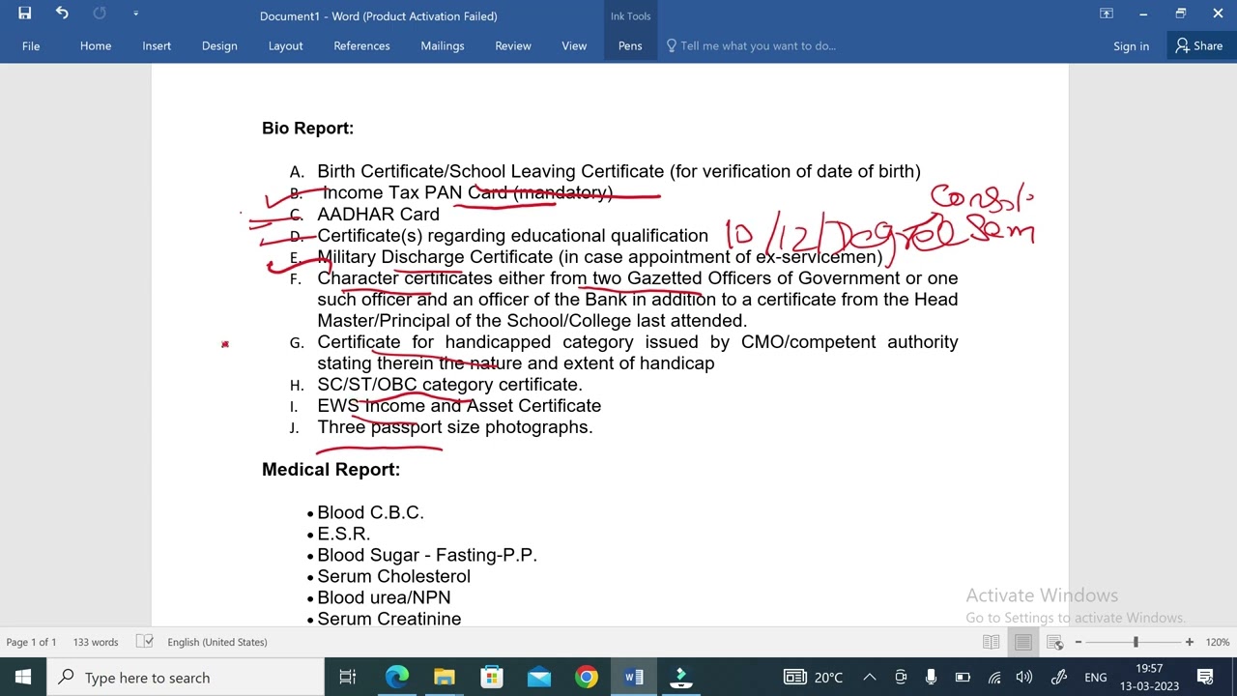Screen dimensions: 1237x696
Task: Open the Action Center notifications icon
Action: tap(1205, 677)
